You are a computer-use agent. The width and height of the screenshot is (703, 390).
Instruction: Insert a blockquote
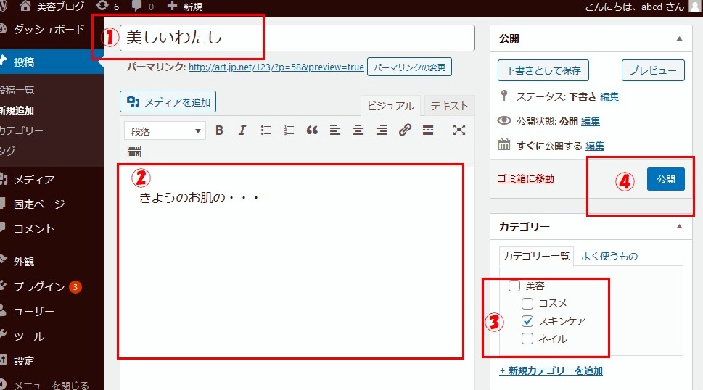coord(312,130)
